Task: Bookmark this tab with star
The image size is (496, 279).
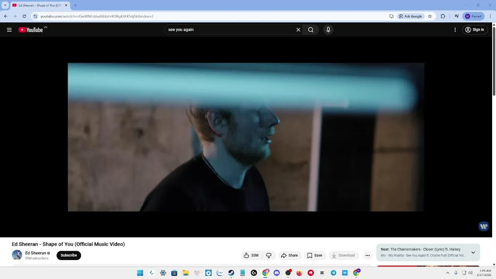Action: coord(430,16)
